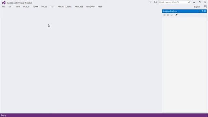
Task: Click Solution Explorer Forward button
Action: [x=168, y=15]
